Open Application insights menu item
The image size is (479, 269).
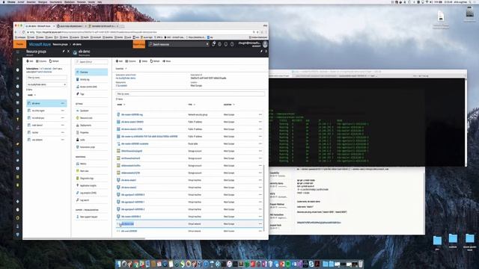(x=91, y=185)
